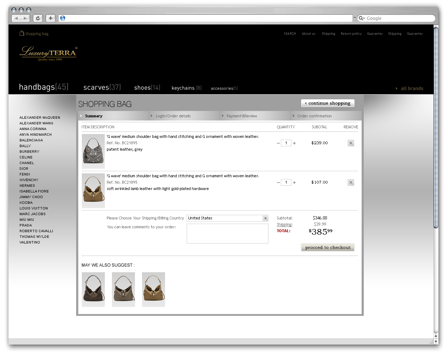This screenshot has width=447, height=352.
Task: Select brand GIVENCHY
Action: point(29,180)
